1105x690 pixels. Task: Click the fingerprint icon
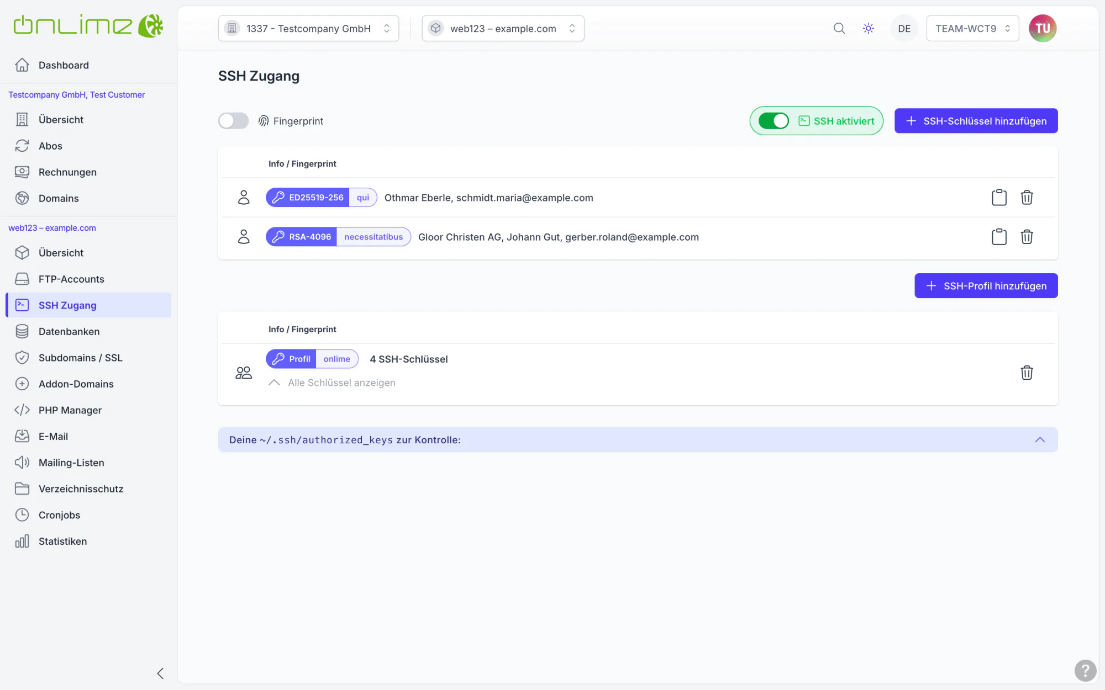pos(264,121)
